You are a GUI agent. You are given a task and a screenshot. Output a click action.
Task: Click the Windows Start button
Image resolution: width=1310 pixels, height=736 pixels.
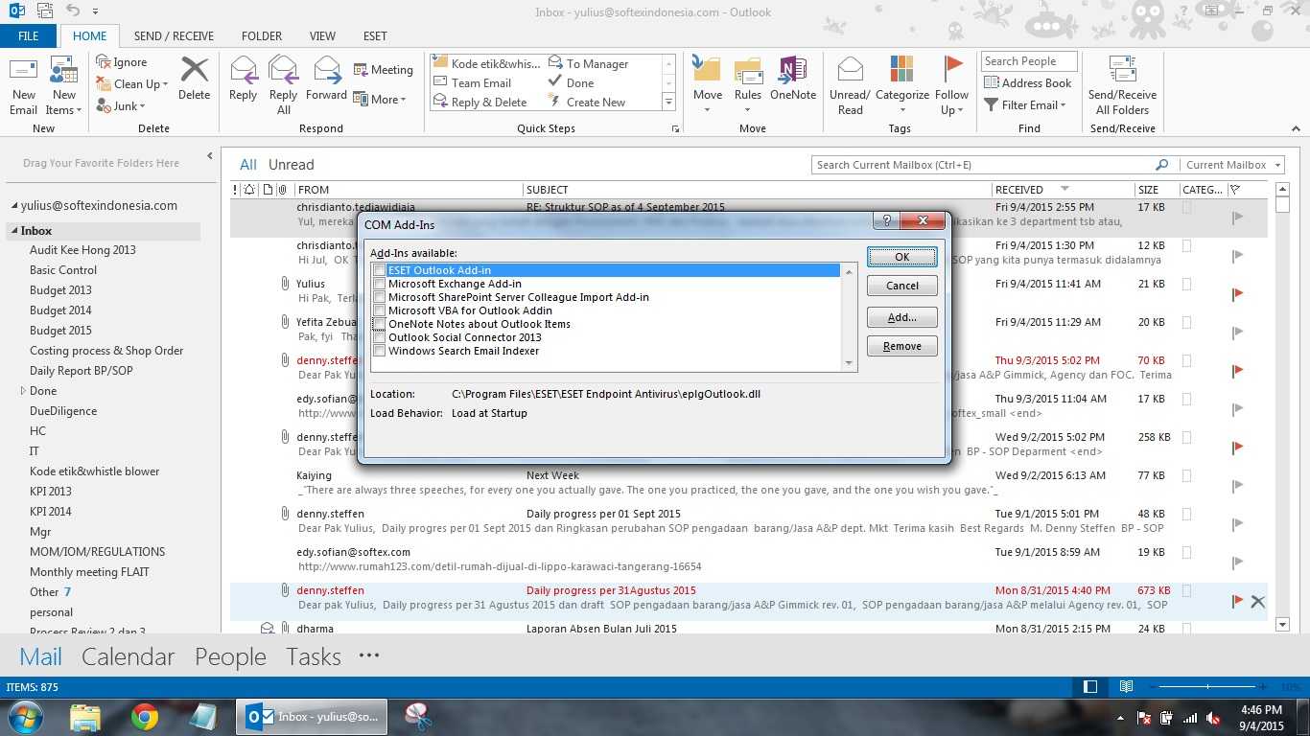(x=24, y=717)
